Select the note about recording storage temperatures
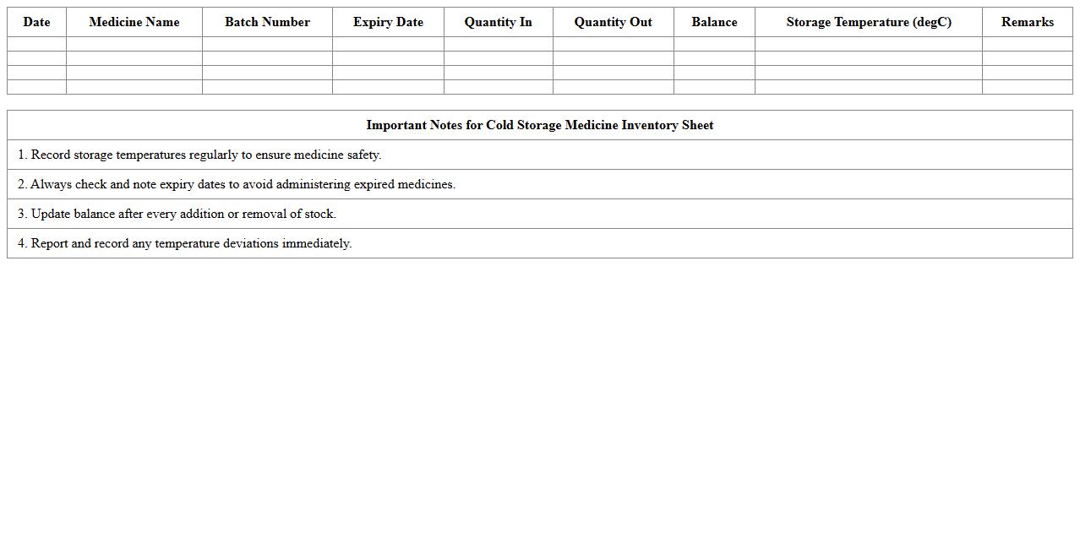This screenshot has height=549, width=1080. (199, 155)
